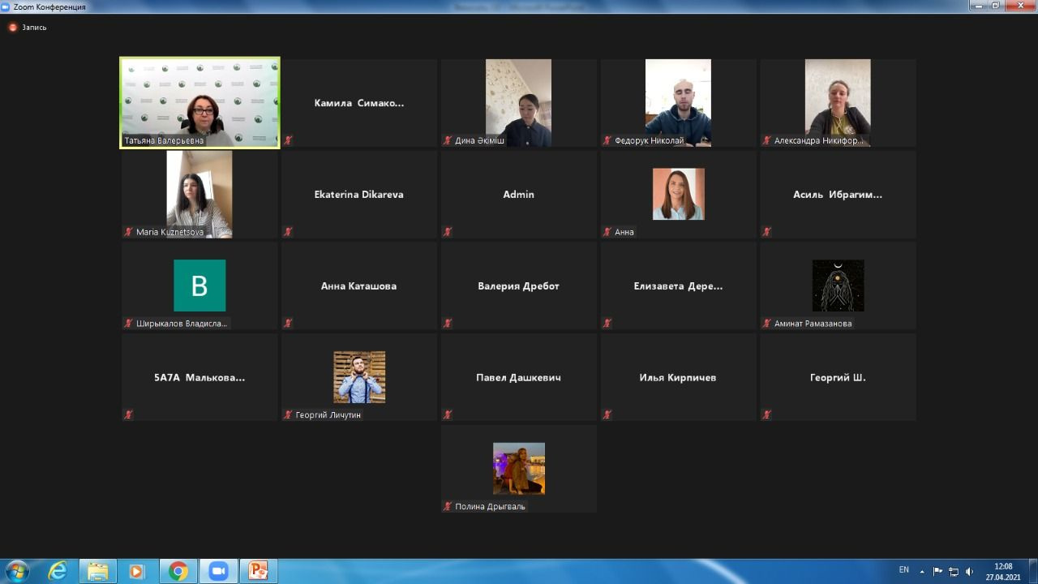Screen dimensions: 1038x584
Task: Click the muted mic icon beside Георгий Личутин
Action: (x=288, y=414)
